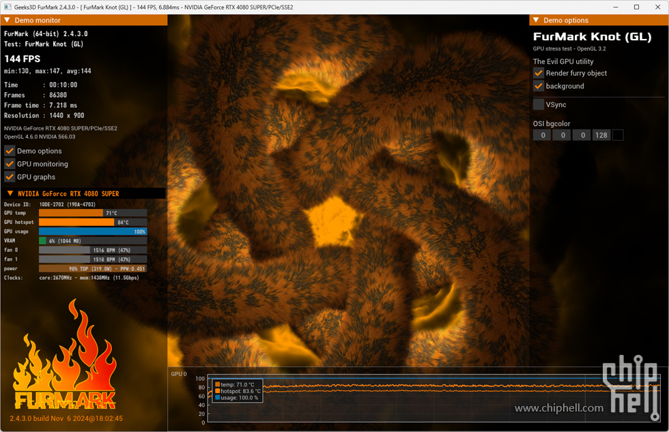This screenshot has height=432, width=669.
Task: Click the Geeks3D FurMark title bar icon
Action: [8, 8]
